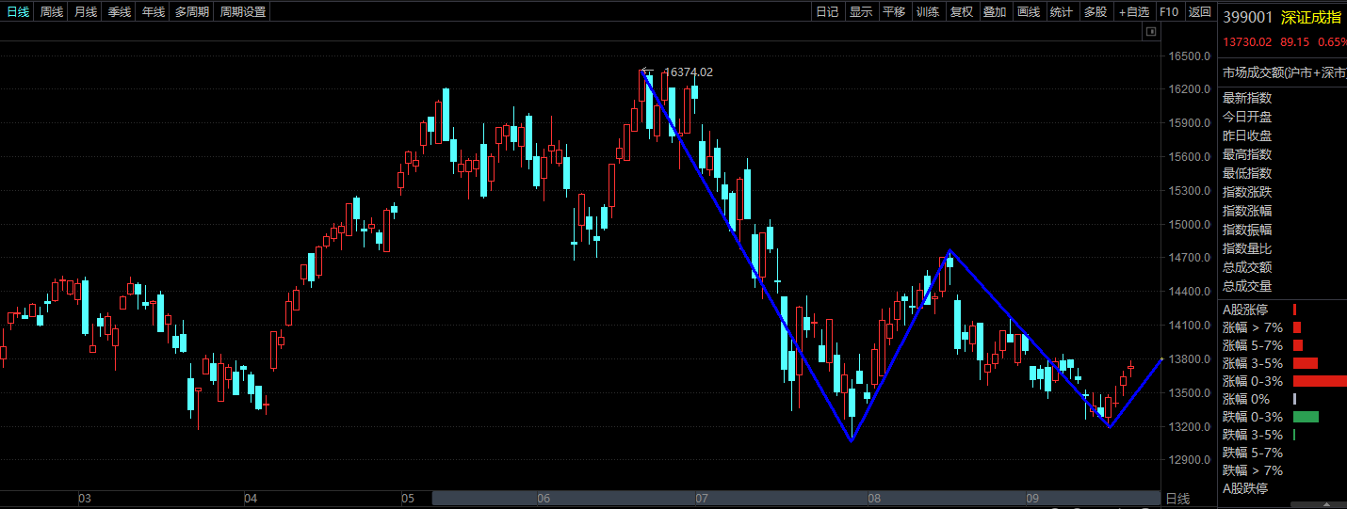
Task: Click the 399001 index code
Action: coord(1248,17)
